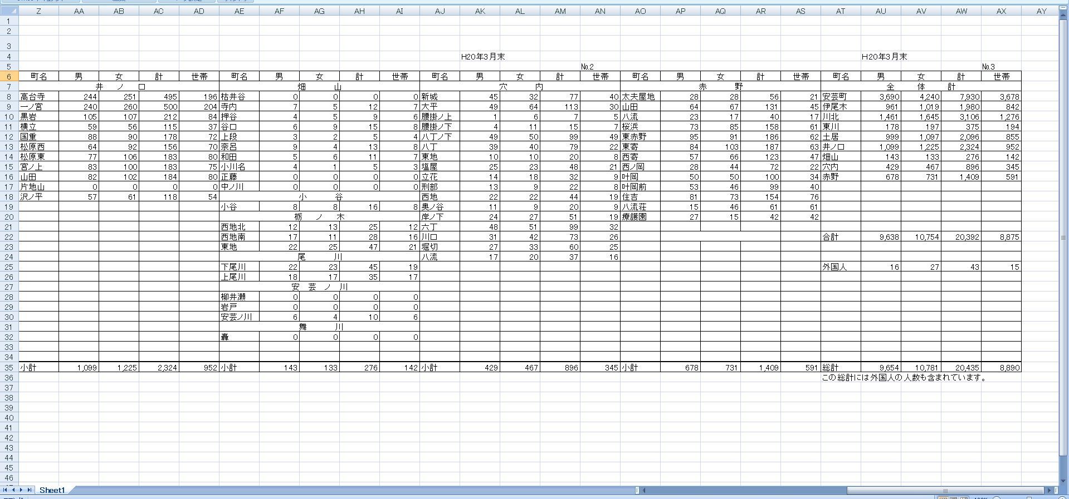This screenshot has height=499, width=1069.
Task: Select column AT header
Action: click(841, 11)
